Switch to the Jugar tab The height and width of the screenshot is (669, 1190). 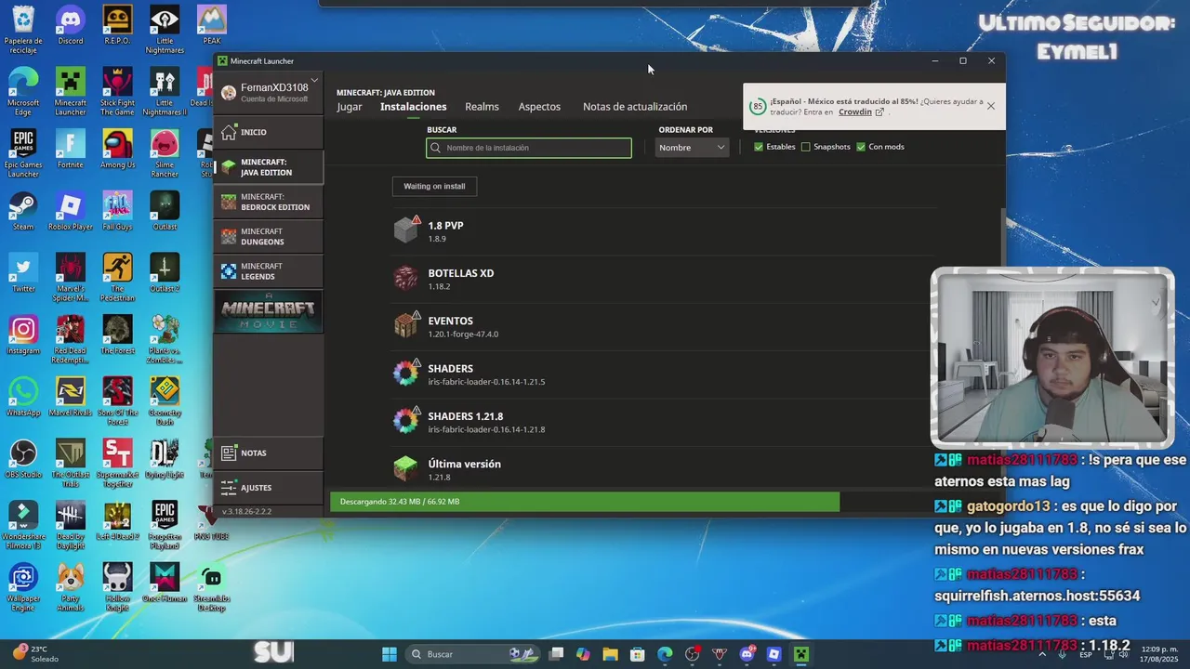click(350, 107)
